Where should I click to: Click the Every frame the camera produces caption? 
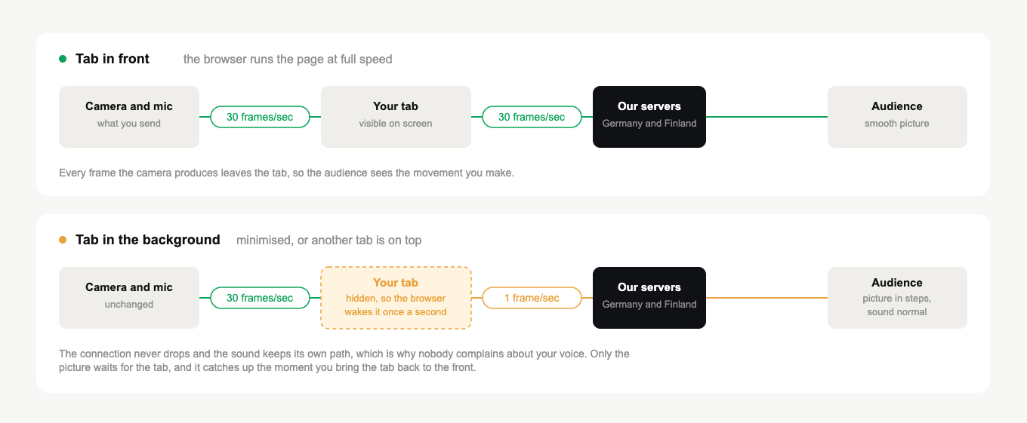click(x=286, y=173)
